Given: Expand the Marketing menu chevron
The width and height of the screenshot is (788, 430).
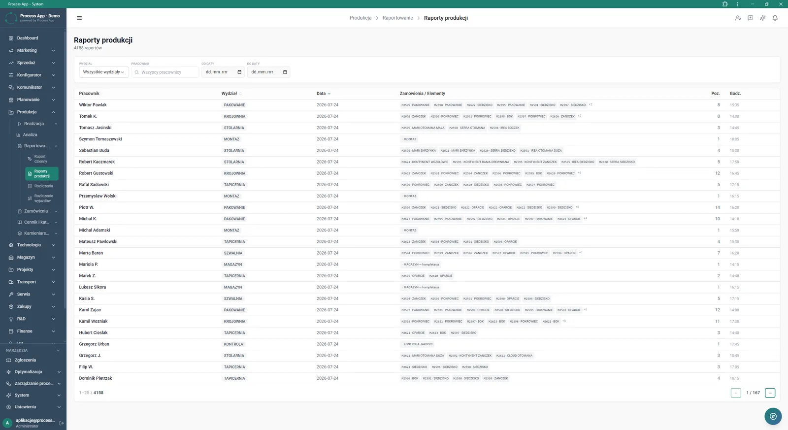Looking at the screenshot, I should tap(53, 50).
